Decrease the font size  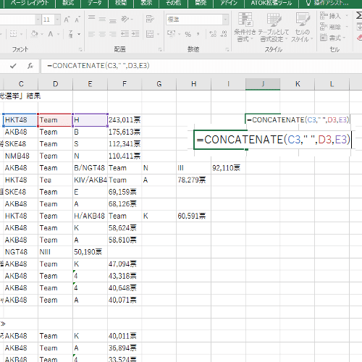coord(77,20)
